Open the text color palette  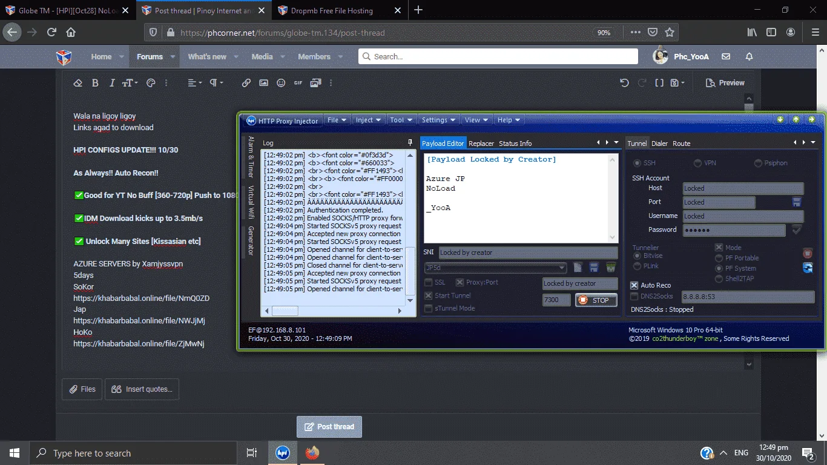click(151, 83)
